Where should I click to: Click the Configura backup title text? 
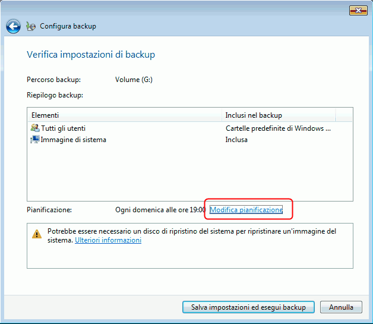click(x=68, y=26)
